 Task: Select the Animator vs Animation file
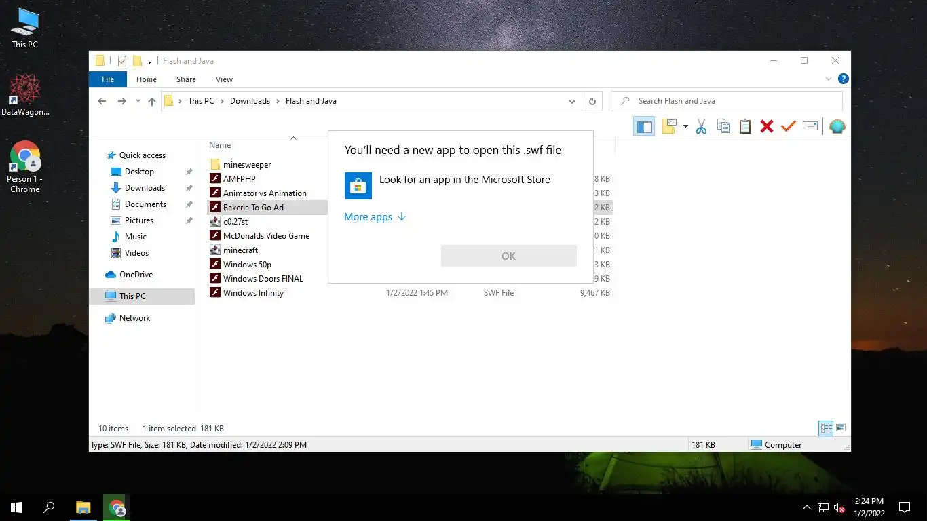[265, 193]
